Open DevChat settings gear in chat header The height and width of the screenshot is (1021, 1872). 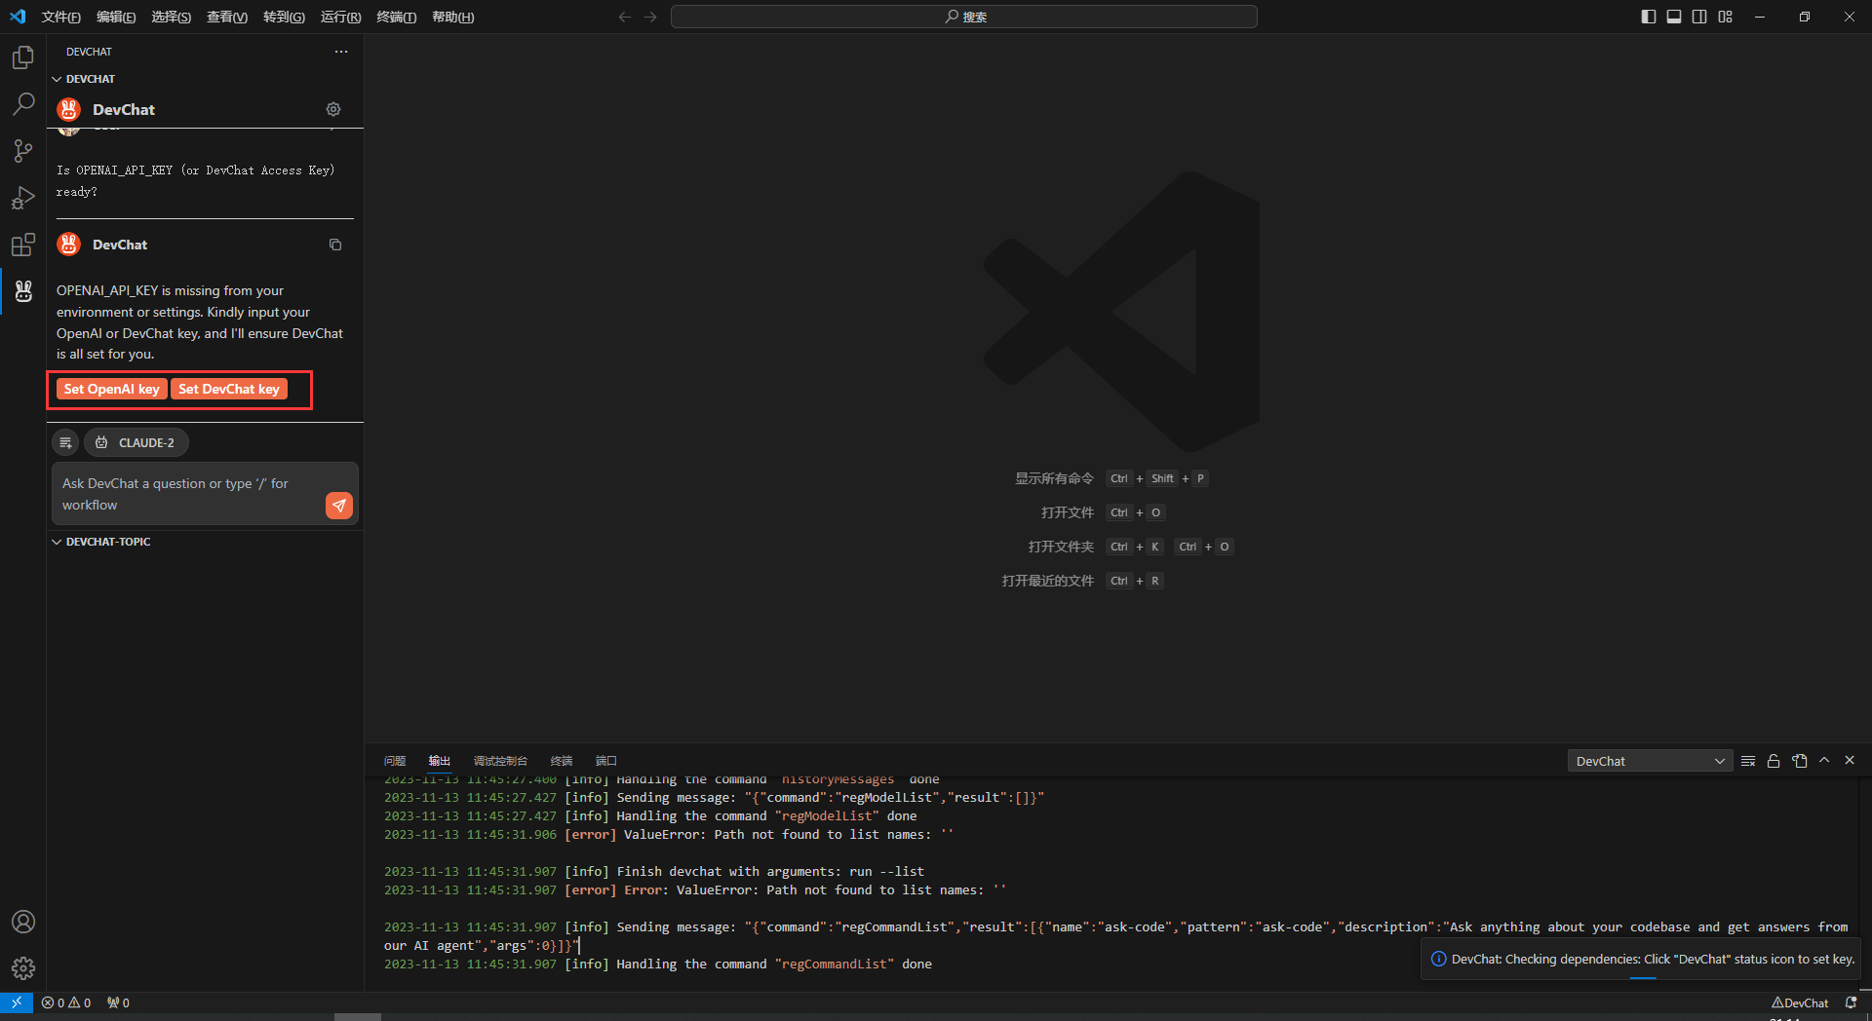[333, 109]
